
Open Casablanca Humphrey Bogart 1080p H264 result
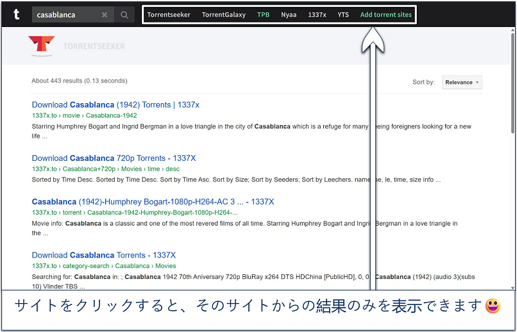(x=153, y=201)
